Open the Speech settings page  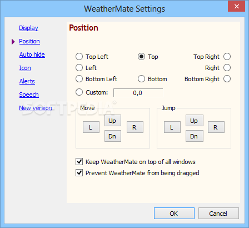[29, 95]
